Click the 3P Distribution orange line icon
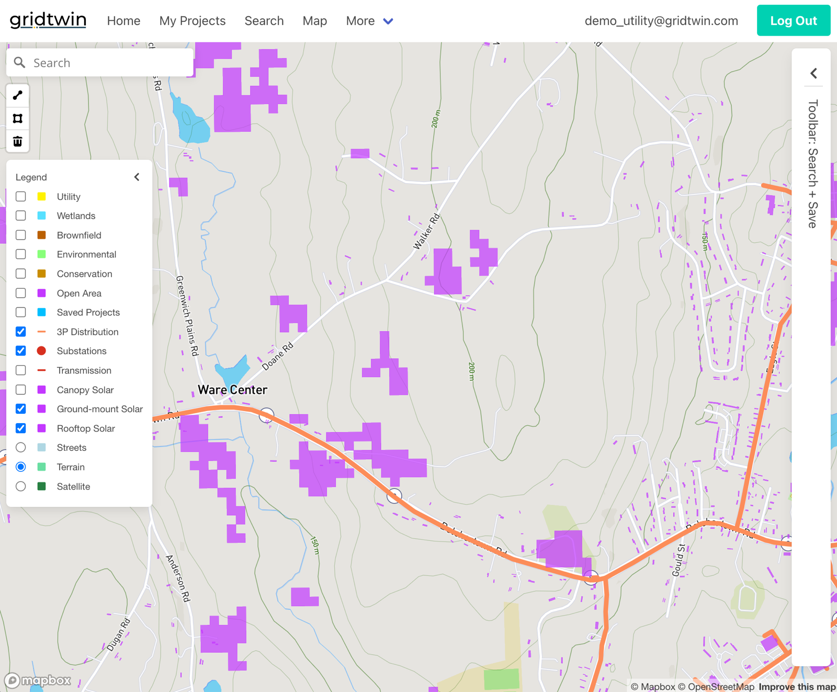Image resolution: width=837 pixels, height=692 pixels. point(42,332)
